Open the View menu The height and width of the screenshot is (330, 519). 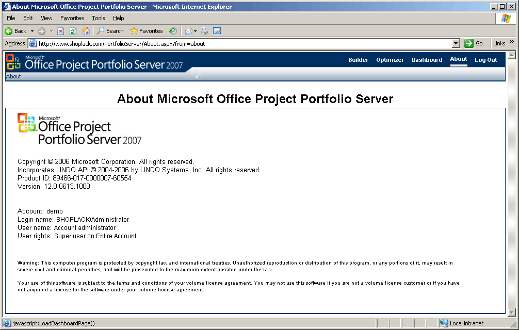[46, 18]
